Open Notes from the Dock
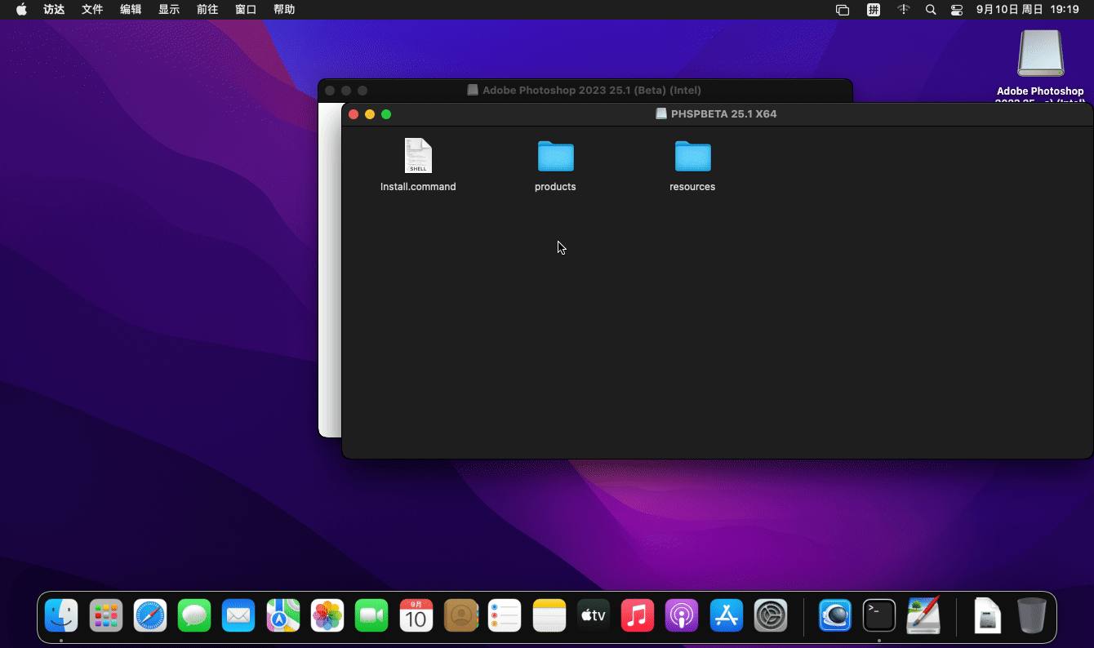This screenshot has width=1094, height=648. tap(549, 615)
